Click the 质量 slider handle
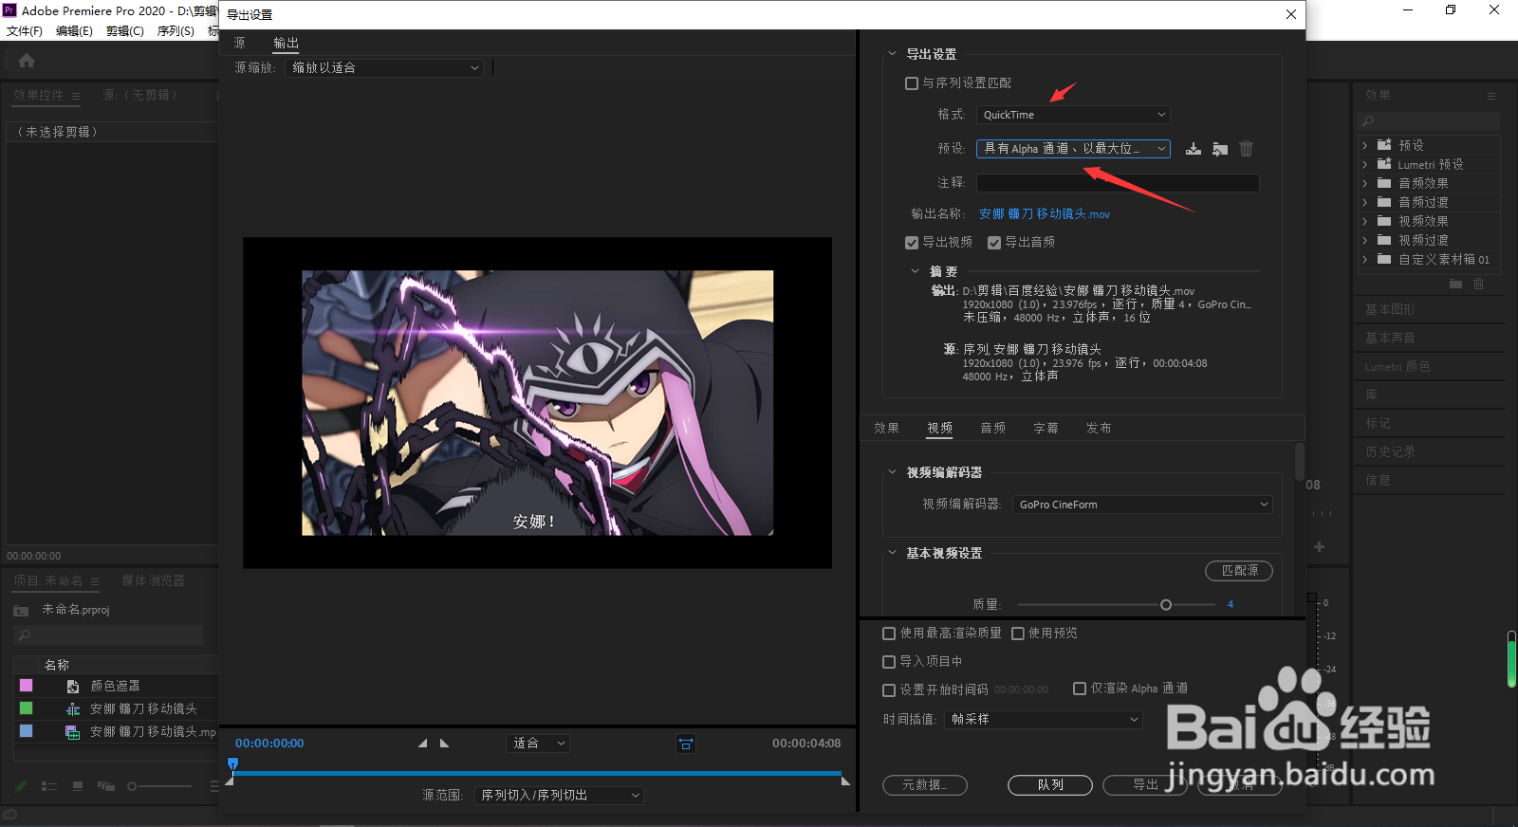 point(1166,605)
